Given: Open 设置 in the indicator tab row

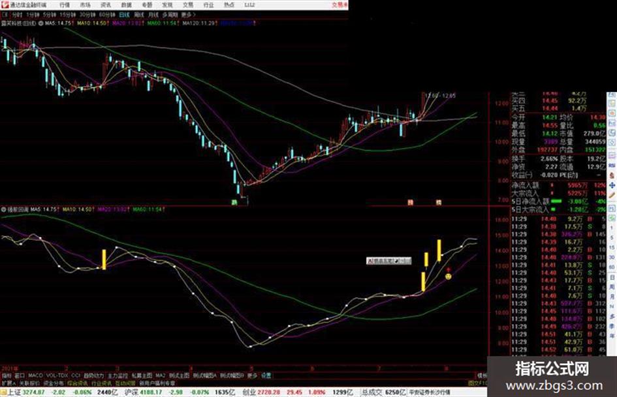Looking at the screenshot, I should (x=266, y=375).
